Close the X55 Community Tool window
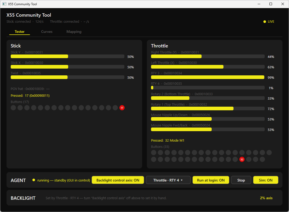 282,4
